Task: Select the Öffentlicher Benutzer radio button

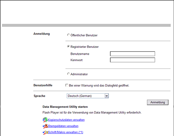Action: coord(69,35)
